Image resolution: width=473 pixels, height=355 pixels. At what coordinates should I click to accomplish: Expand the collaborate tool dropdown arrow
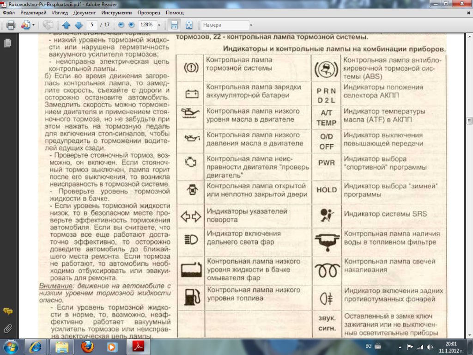click(34, 25)
